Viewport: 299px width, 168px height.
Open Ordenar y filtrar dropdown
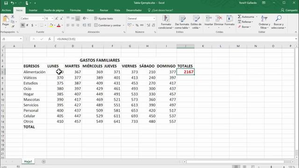click(x=264, y=22)
